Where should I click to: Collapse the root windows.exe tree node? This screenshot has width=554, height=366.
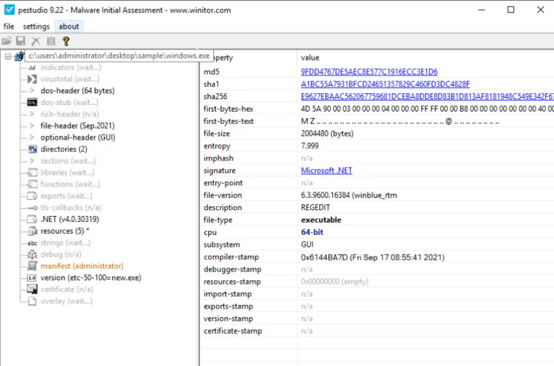[8, 56]
